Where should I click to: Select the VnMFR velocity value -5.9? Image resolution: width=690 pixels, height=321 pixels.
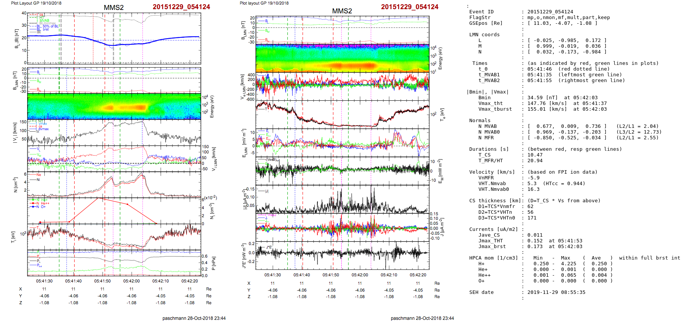click(x=533, y=178)
